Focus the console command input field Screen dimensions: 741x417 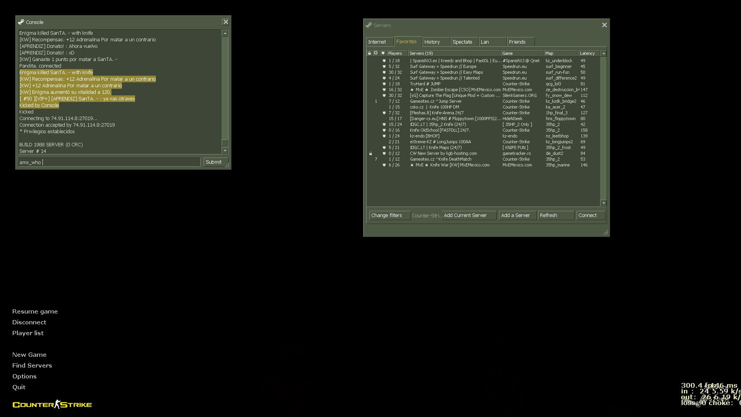109,162
